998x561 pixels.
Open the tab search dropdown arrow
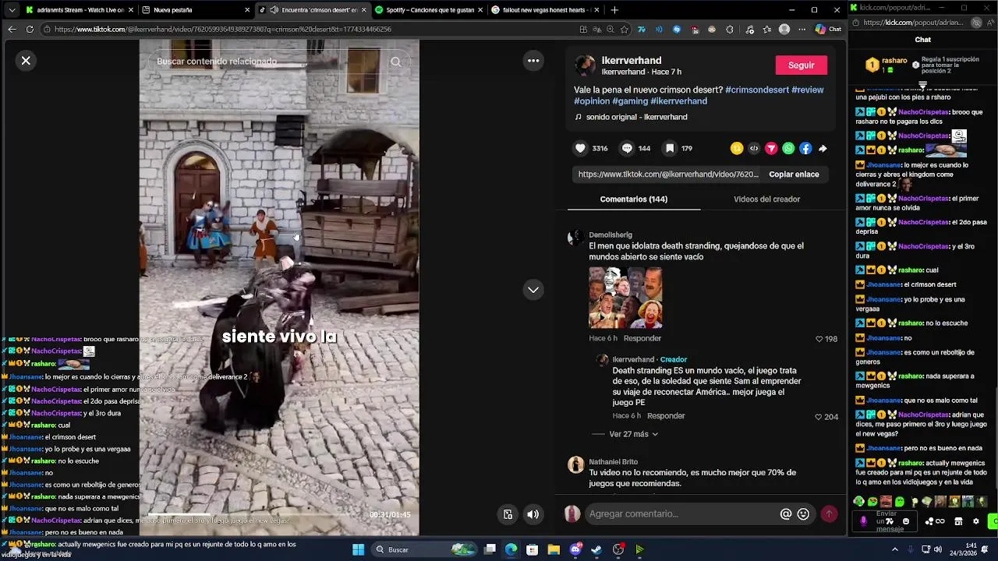[11, 10]
